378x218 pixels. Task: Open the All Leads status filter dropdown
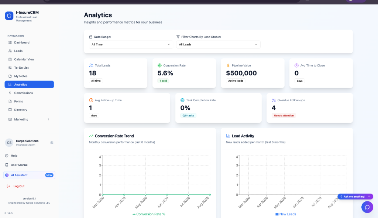[x=218, y=44]
